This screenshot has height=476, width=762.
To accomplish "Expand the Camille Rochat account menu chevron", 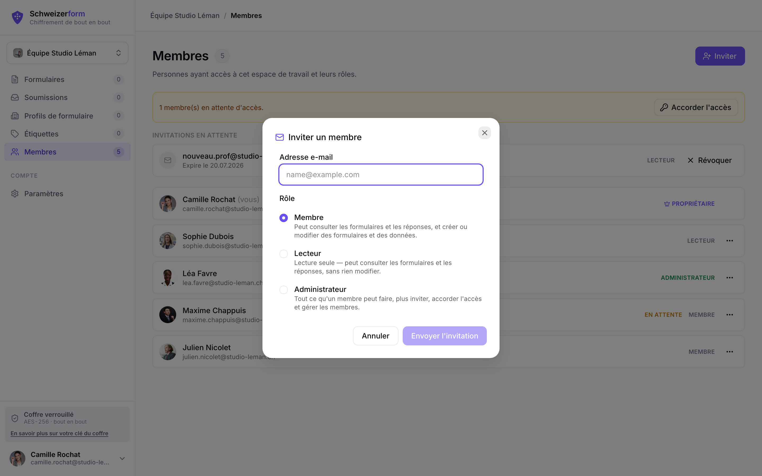I will (122, 458).
